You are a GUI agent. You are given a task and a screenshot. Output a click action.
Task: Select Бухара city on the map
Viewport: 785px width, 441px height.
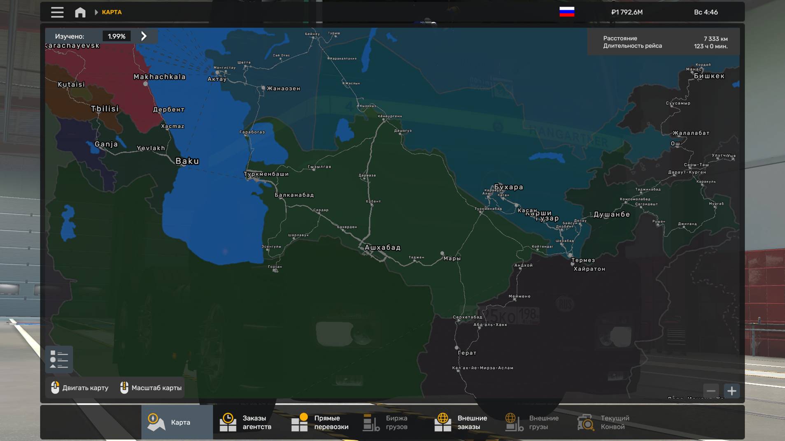[x=509, y=187]
